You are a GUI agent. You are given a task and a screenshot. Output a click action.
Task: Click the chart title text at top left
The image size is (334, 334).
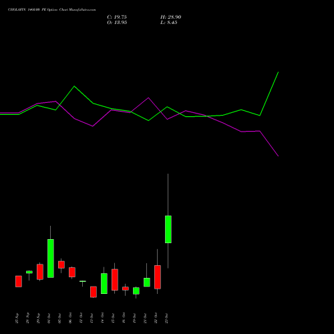coord(51,10)
